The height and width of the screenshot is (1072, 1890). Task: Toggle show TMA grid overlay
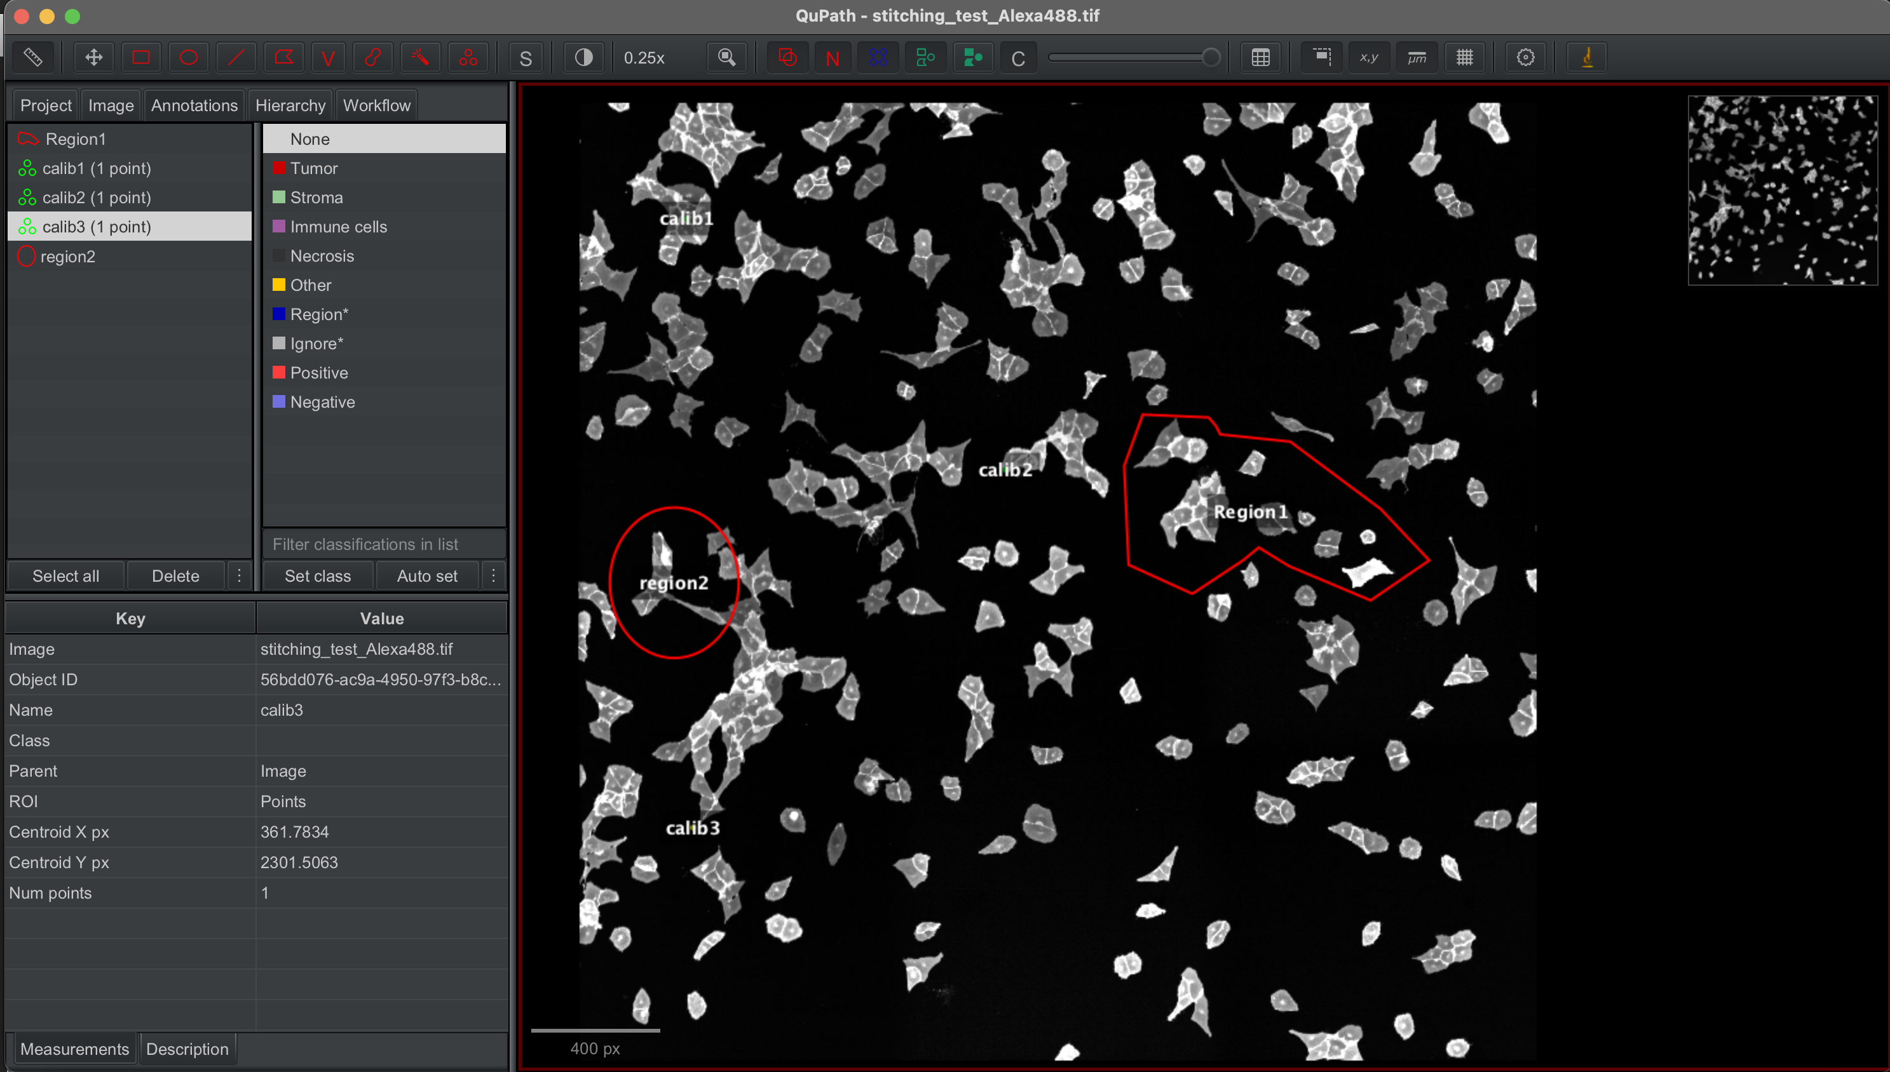coord(878,57)
